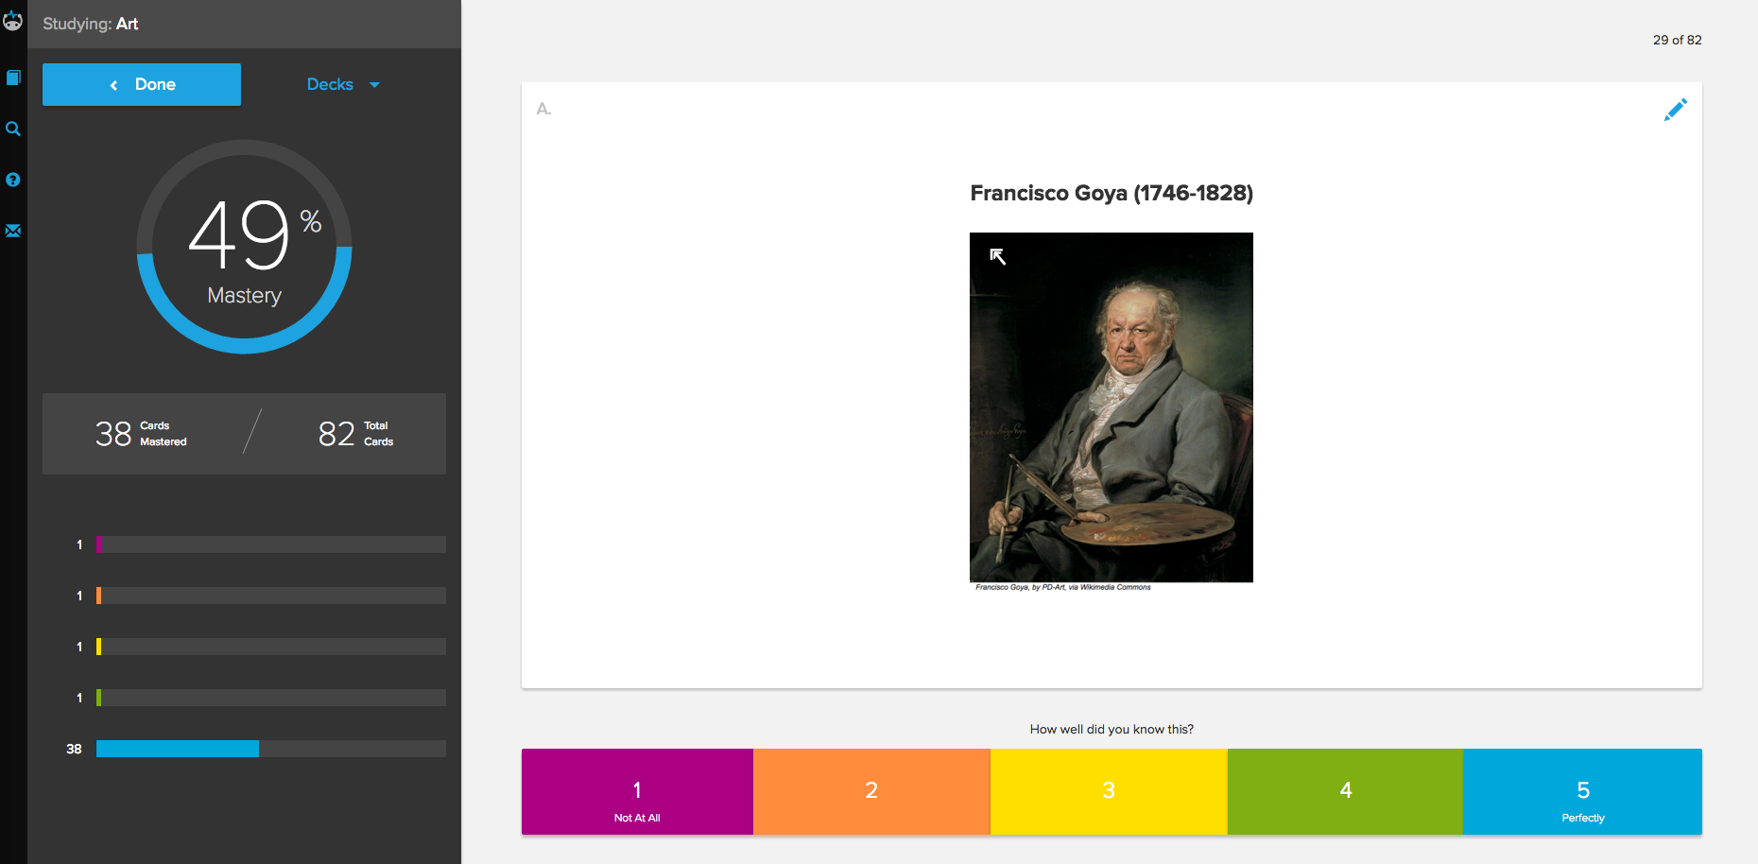Click the purple confidence level 1 bar
The image size is (1758, 864).
[271, 544]
